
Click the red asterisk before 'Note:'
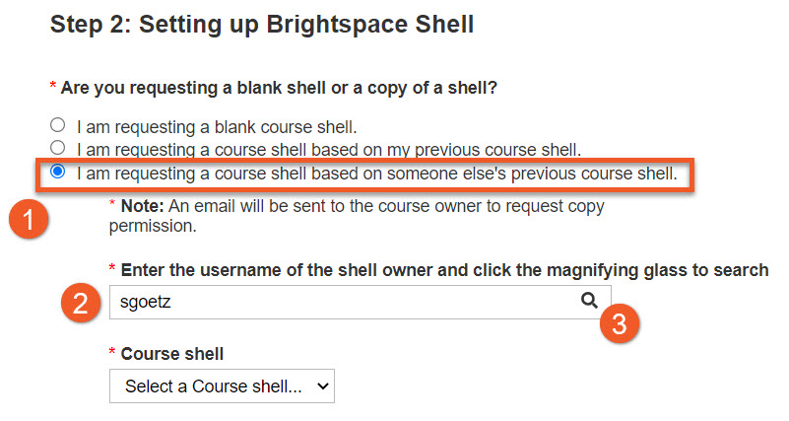pyautogui.click(x=113, y=207)
